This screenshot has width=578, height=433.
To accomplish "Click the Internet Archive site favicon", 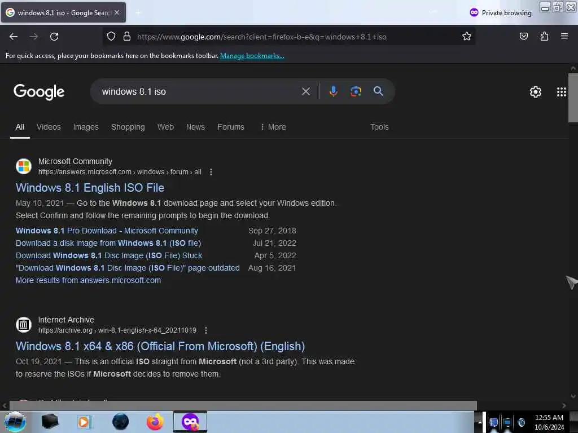I will tap(24, 324).
